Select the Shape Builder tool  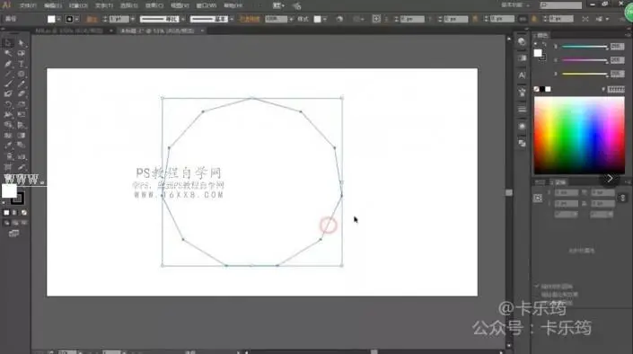click(x=8, y=125)
